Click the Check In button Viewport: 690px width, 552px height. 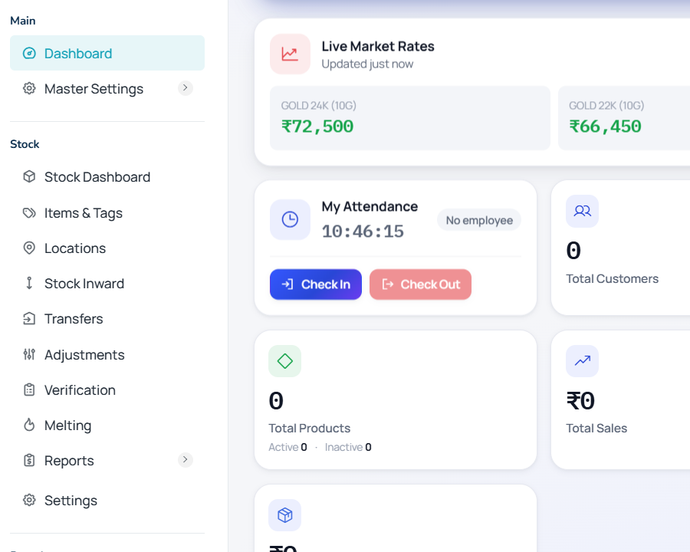point(316,284)
